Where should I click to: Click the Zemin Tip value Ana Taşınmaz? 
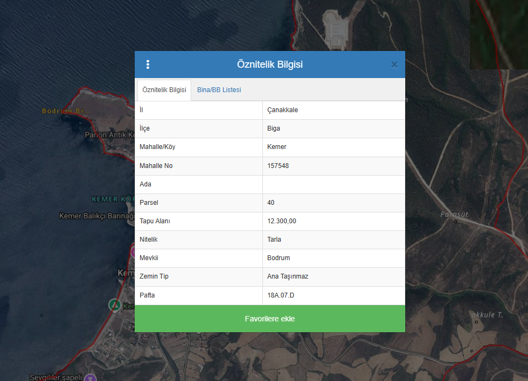pos(287,276)
